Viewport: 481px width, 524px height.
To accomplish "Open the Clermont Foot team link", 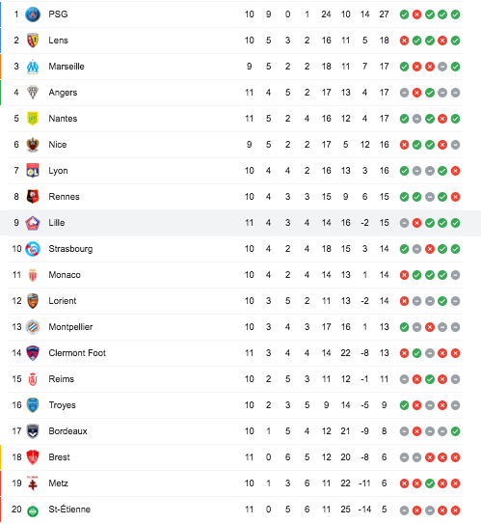I will pyautogui.click(x=77, y=353).
